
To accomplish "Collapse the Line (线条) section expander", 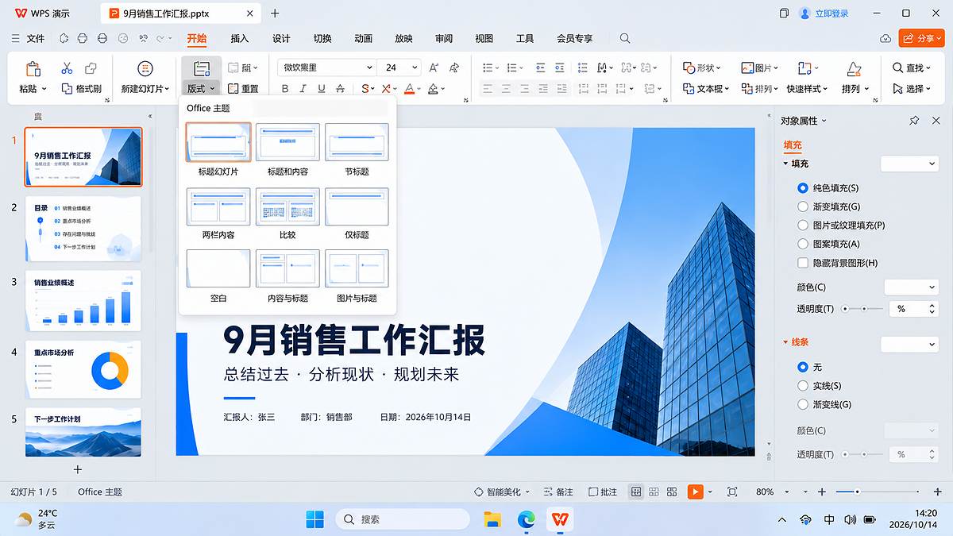I will coord(786,342).
